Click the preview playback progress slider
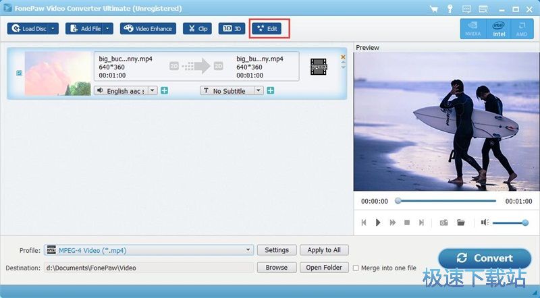This screenshot has width=540, height=298. pos(446,201)
